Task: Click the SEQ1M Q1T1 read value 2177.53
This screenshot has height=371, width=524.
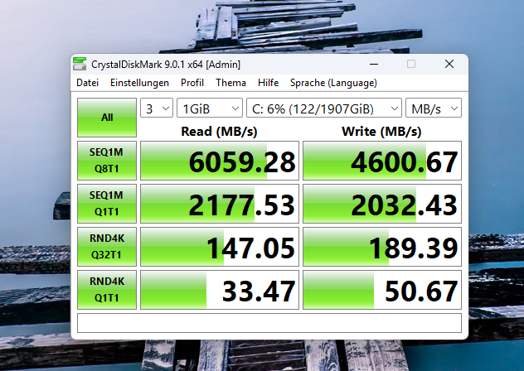Action: click(220, 204)
